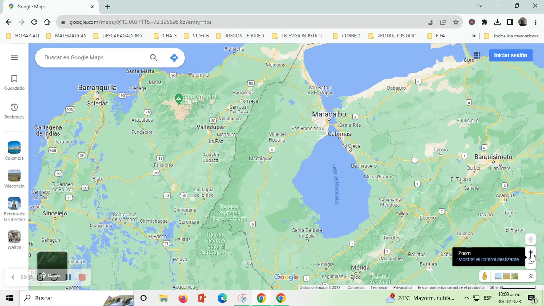Screen dimensions: 544x306
Task: Click the Buscar en Google Maps field
Action: [x=94, y=58]
